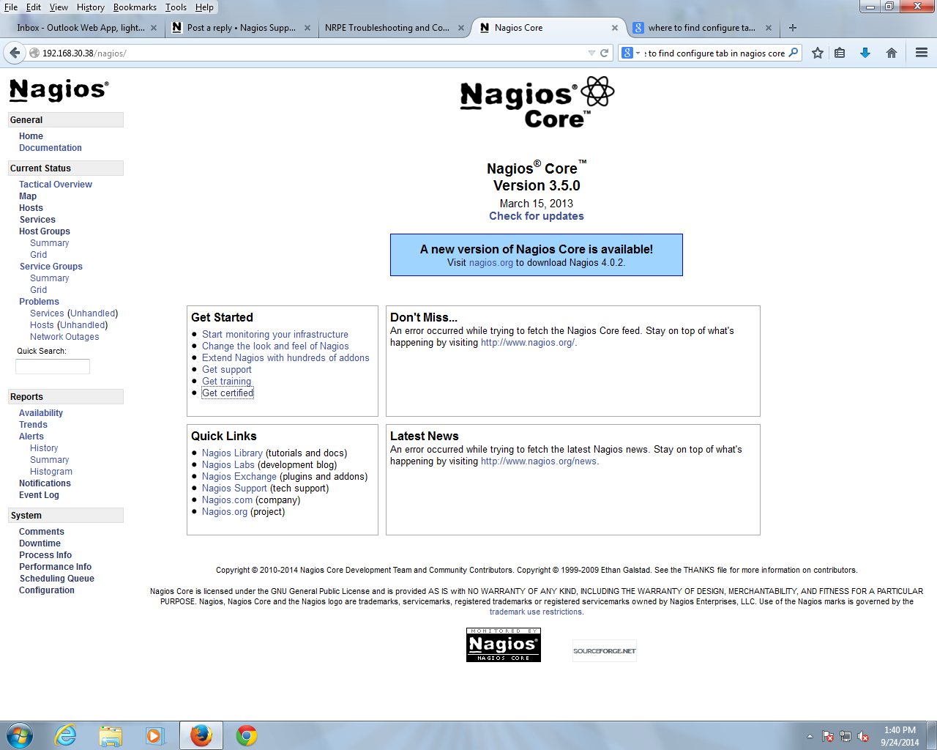Screen dimensions: 937x750
Task: Expand the Google search engine dropdown
Action: 630,53
